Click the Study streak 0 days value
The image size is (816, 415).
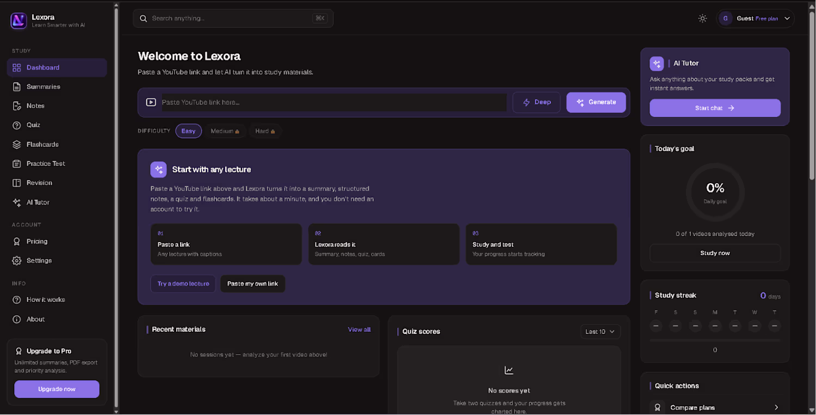click(x=770, y=296)
